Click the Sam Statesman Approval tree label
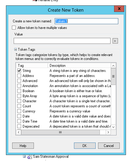 [51, 157]
